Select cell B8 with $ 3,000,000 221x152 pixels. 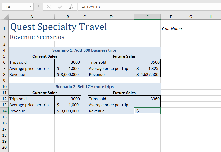point(68,74)
